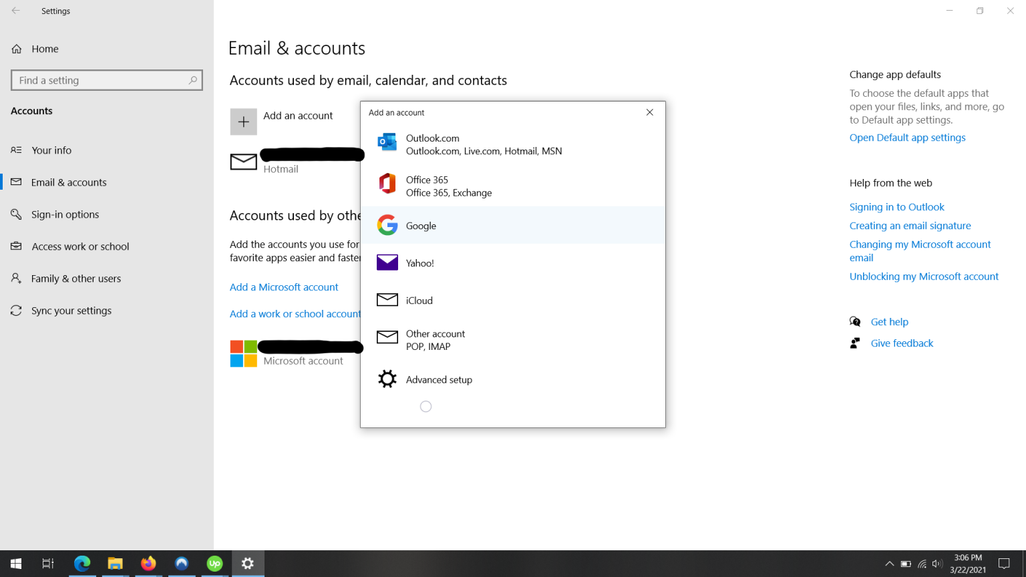Open Default app settings link

click(907, 138)
